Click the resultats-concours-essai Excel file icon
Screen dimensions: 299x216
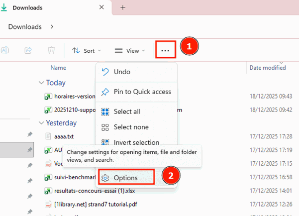coord(48,191)
